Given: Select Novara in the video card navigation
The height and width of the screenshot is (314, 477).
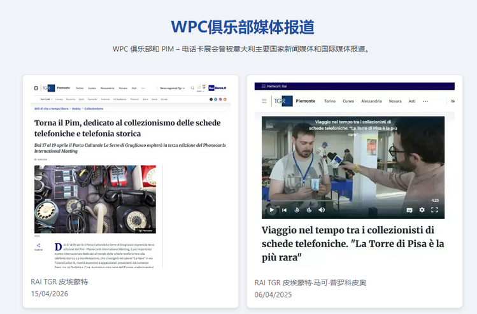Looking at the screenshot, I should pos(395,101).
